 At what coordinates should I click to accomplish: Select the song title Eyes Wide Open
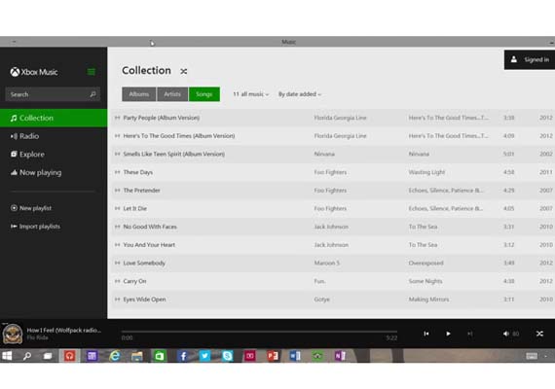144,300
